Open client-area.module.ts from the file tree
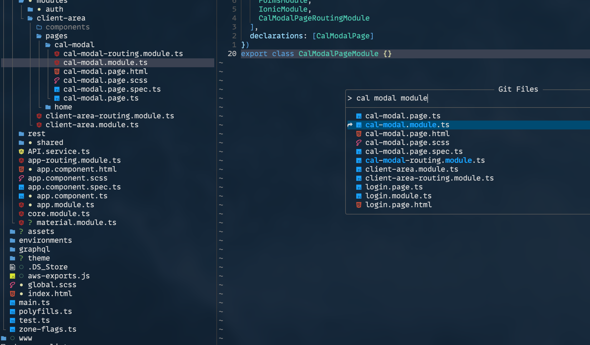This screenshot has height=345, width=590. 92,125
